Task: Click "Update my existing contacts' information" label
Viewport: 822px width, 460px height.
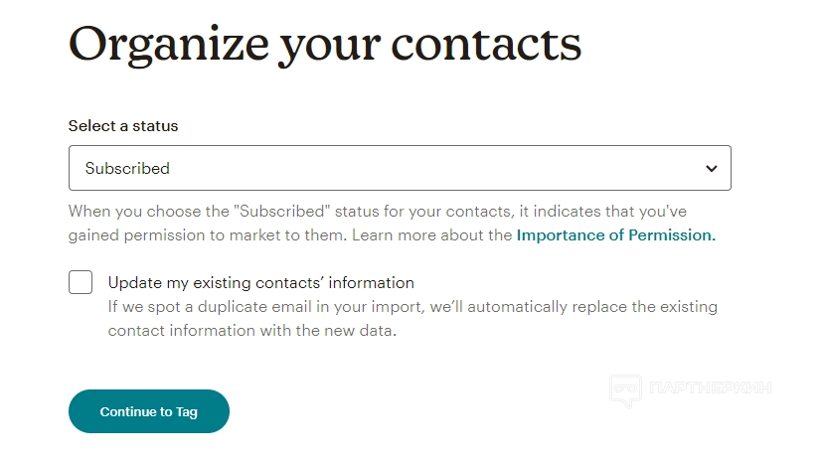Action: click(x=260, y=282)
